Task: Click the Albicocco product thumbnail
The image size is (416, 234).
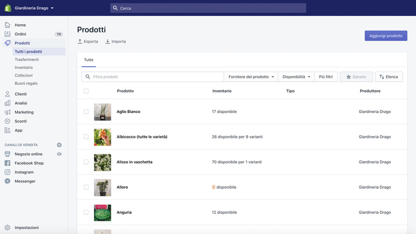Action: coord(102,137)
